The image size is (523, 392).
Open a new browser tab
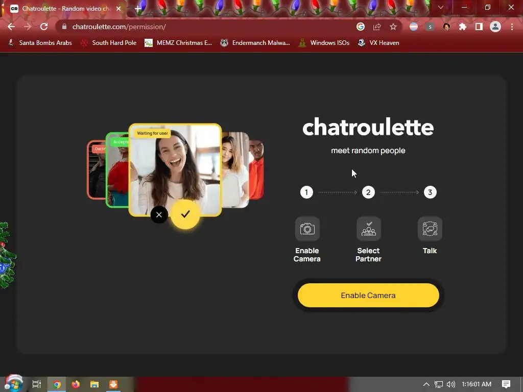(138, 9)
